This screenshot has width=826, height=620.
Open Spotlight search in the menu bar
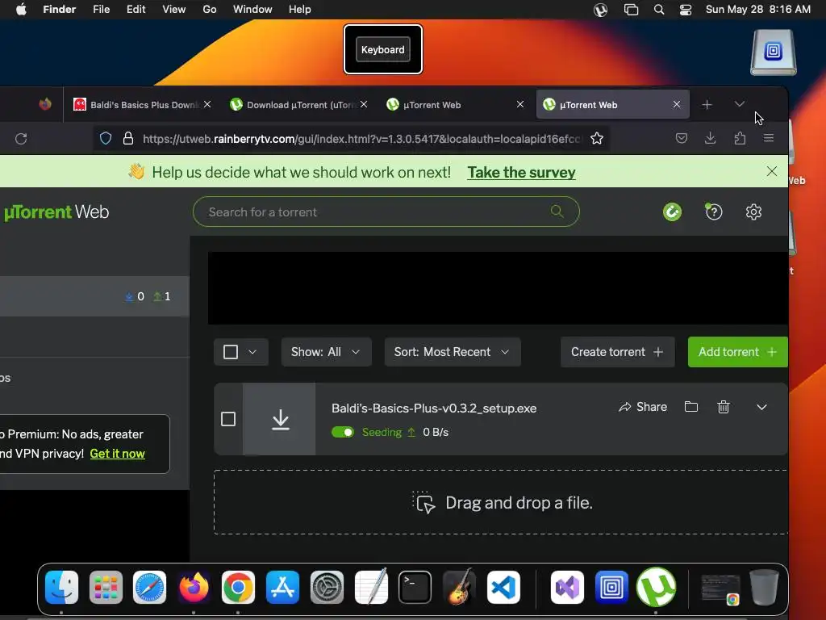658,10
